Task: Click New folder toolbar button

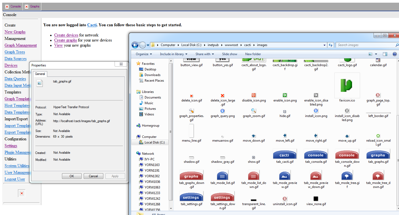Action: [253, 54]
